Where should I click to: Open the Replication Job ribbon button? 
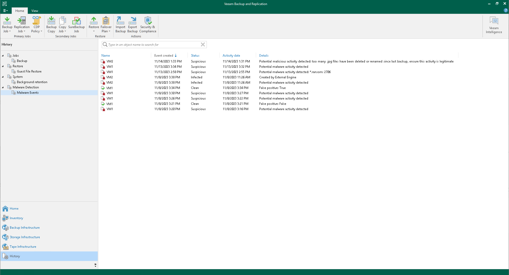[x=22, y=25]
